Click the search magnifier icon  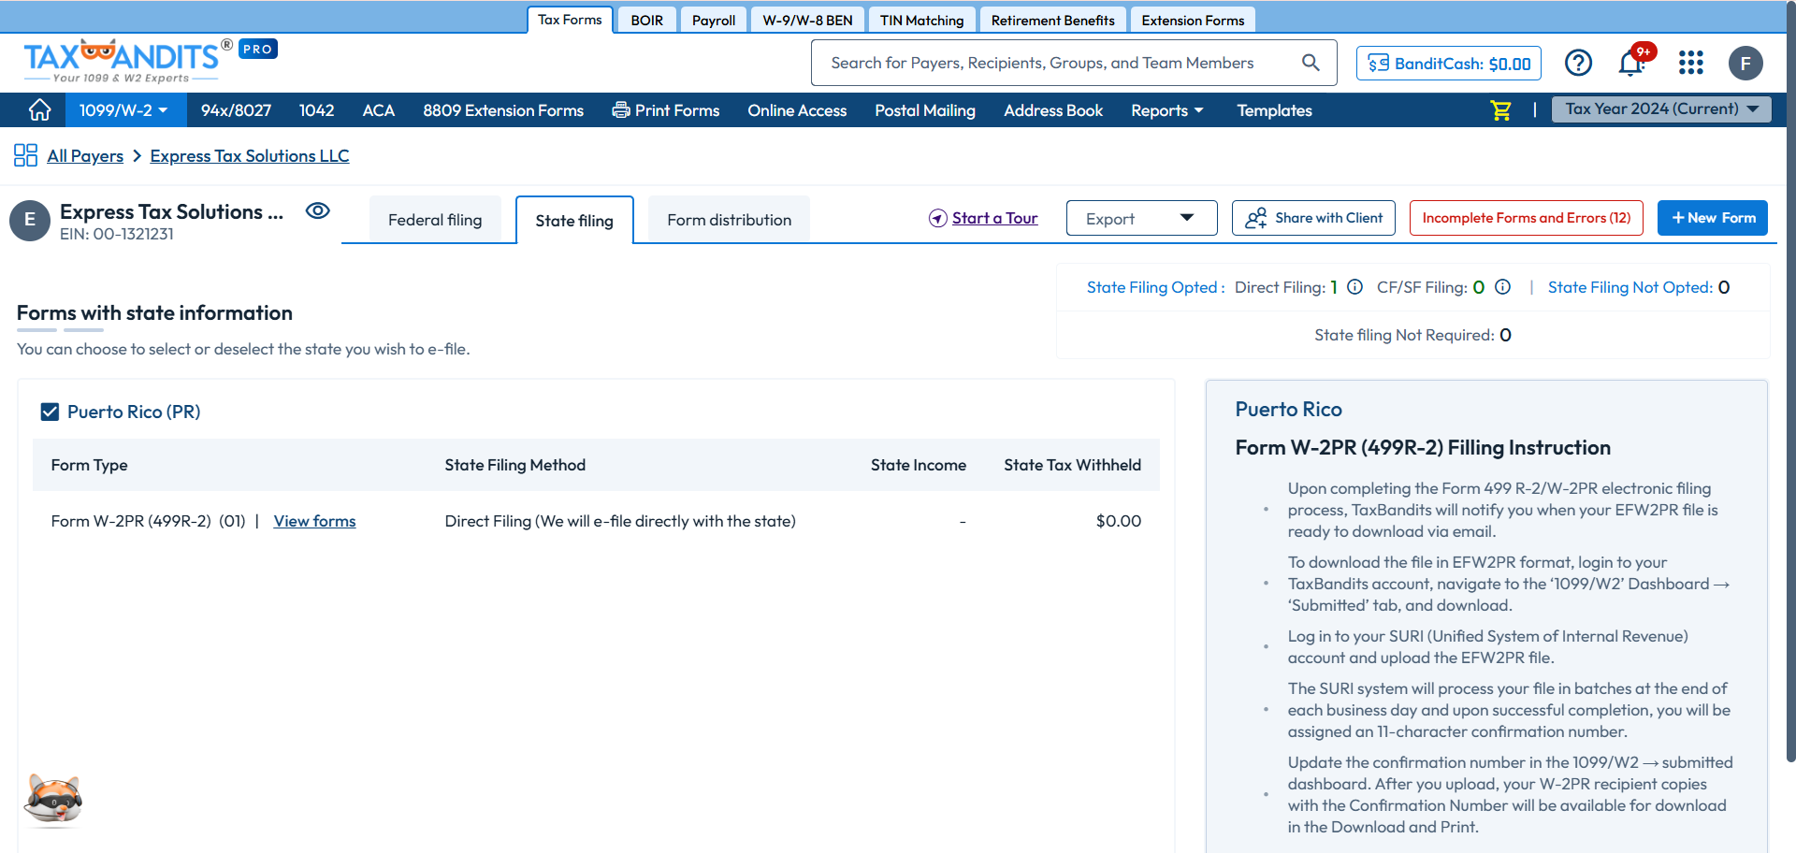click(1311, 63)
